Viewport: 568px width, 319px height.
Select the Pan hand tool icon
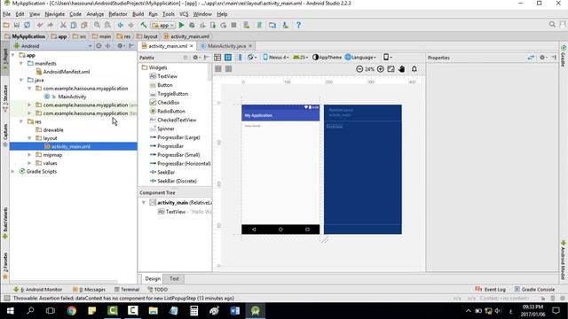pos(401,69)
